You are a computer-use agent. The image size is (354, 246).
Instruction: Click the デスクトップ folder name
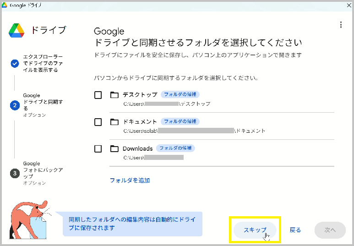[140, 95]
